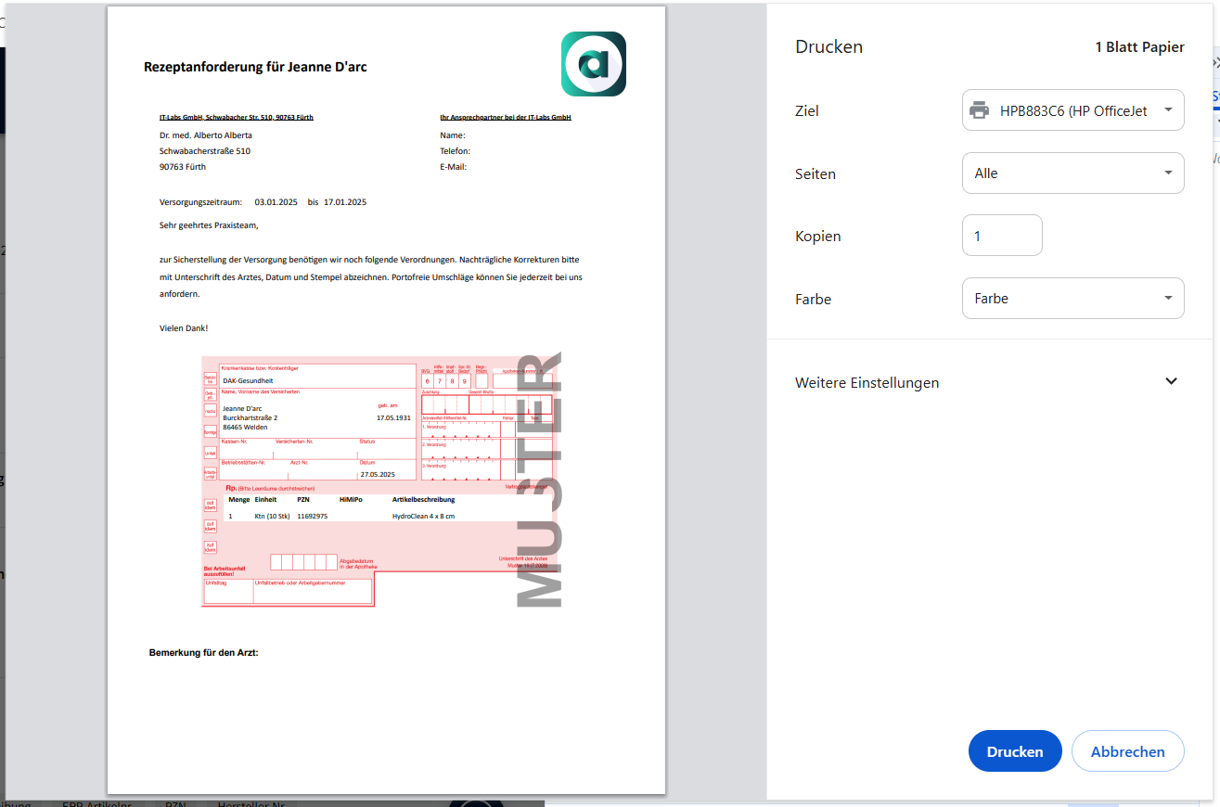Screen dimensions: 1220x807
Task: Click the Kopien number input field
Action: 1002,236
